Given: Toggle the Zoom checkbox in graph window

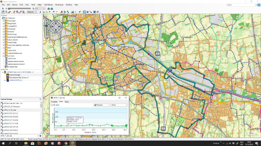Looking at the screenshot, I should pyautogui.click(x=52, y=105).
